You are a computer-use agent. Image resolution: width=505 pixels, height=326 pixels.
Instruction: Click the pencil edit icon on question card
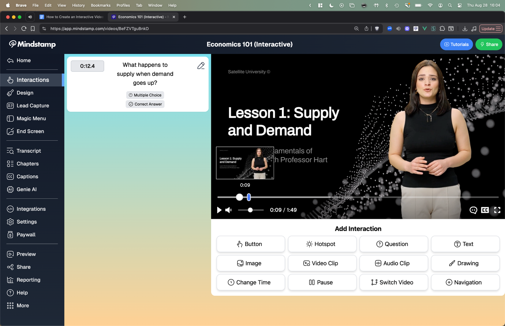(201, 66)
